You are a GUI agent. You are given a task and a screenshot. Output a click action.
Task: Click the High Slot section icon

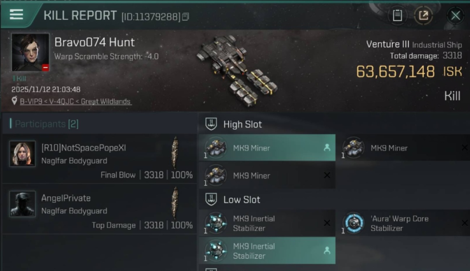point(211,124)
